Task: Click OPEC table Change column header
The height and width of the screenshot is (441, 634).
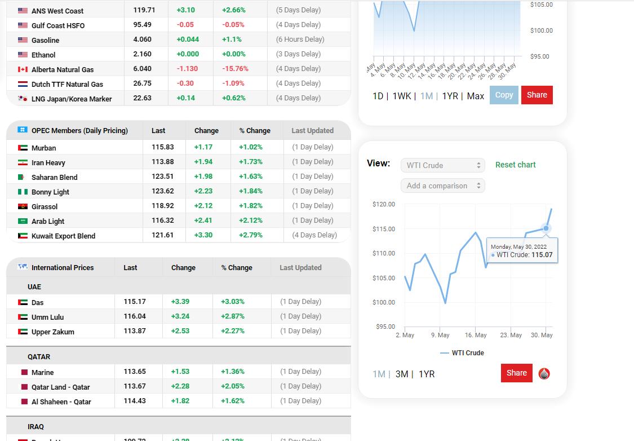Action: [206, 131]
